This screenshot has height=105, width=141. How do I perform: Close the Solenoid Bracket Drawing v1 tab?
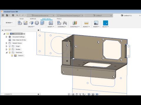click(x=82, y=15)
